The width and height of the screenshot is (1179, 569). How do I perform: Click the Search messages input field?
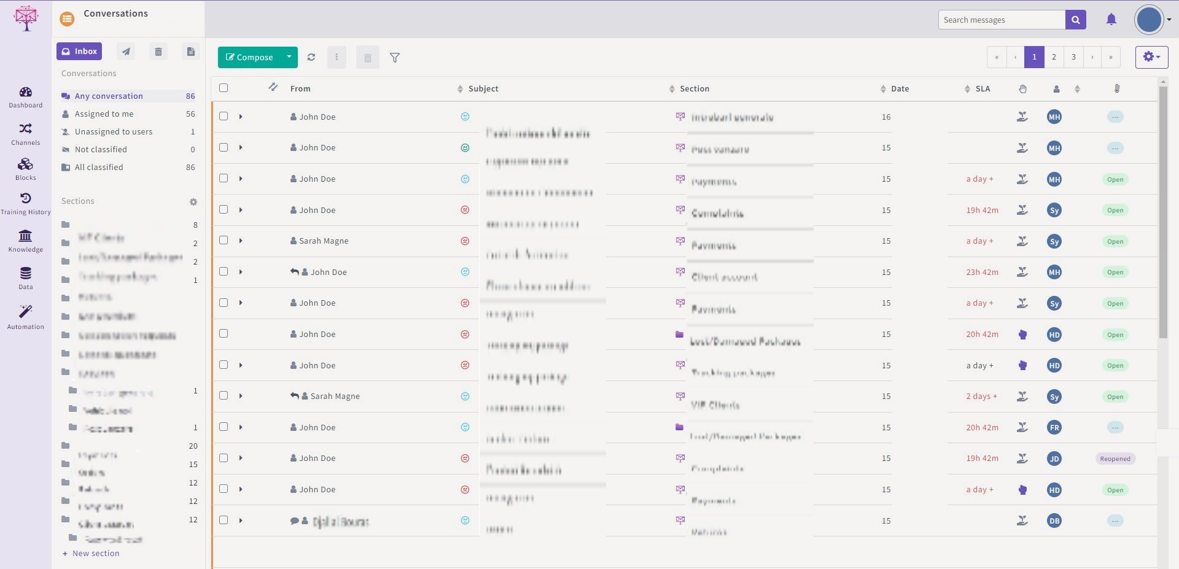click(1002, 20)
